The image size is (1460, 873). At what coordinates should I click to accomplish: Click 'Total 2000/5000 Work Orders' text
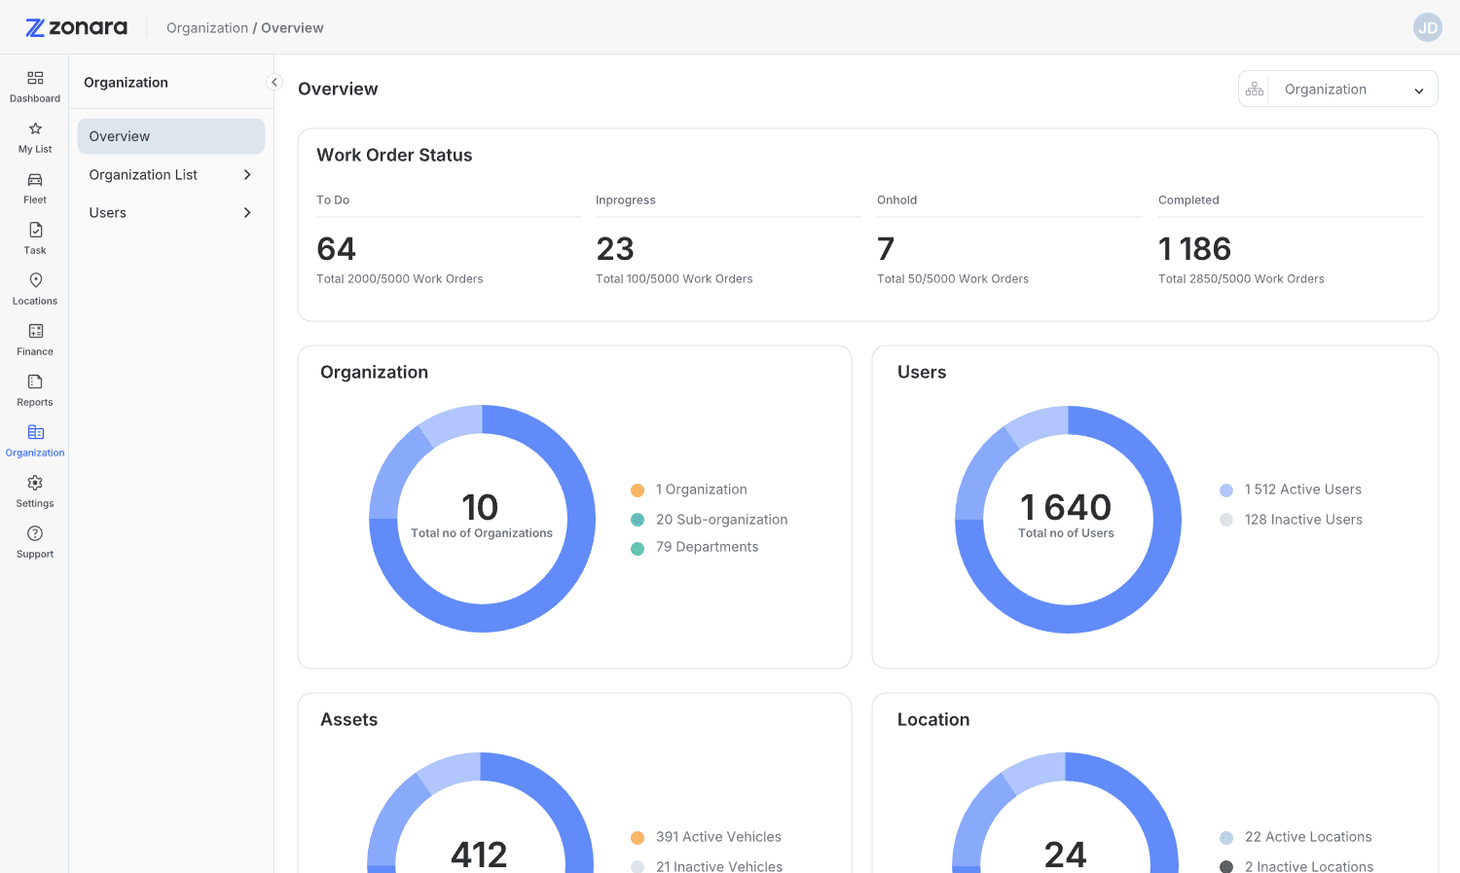point(400,279)
